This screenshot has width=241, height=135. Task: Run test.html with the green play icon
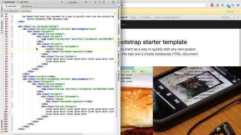82,2
